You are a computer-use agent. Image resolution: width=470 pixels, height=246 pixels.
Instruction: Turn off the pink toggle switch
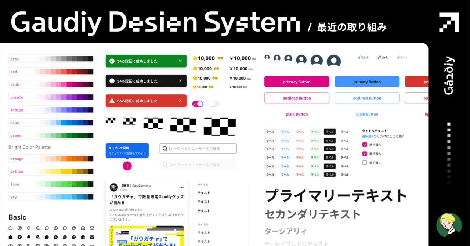pyautogui.click(x=198, y=104)
